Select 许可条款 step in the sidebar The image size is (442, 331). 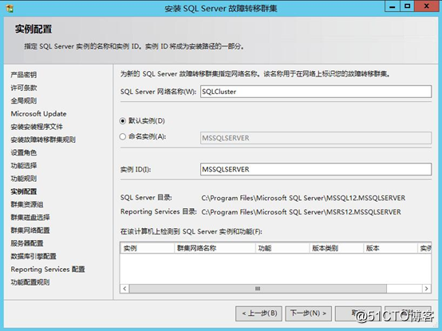click(x=24, y=88)
